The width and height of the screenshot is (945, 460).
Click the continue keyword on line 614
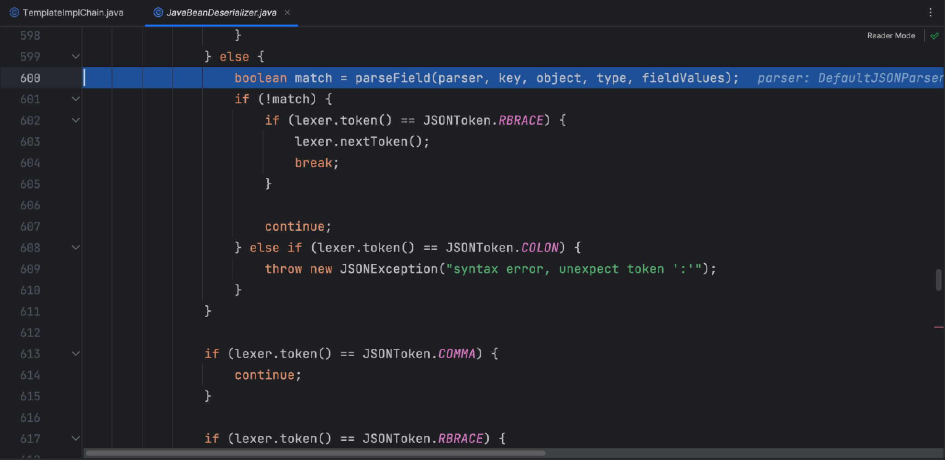264,375
